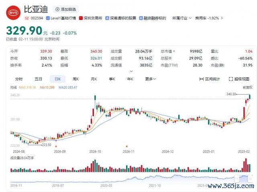Click the orange event dot near 2024-09
Screen dimensions: 257x192
[x=56, y=146]
